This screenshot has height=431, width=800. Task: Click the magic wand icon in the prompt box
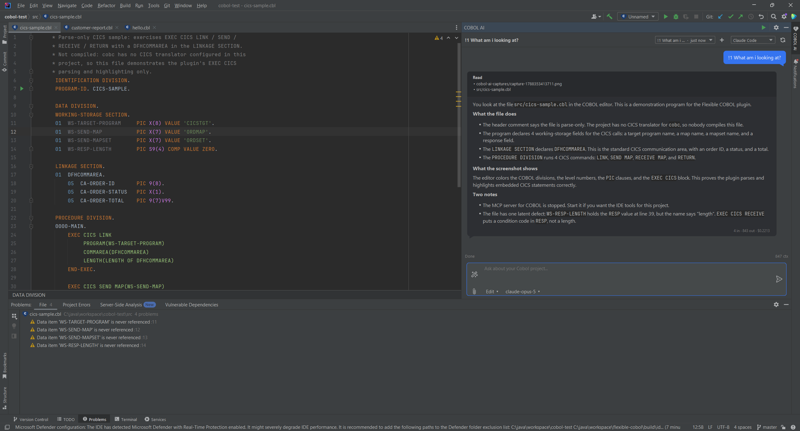pos(474,274)
